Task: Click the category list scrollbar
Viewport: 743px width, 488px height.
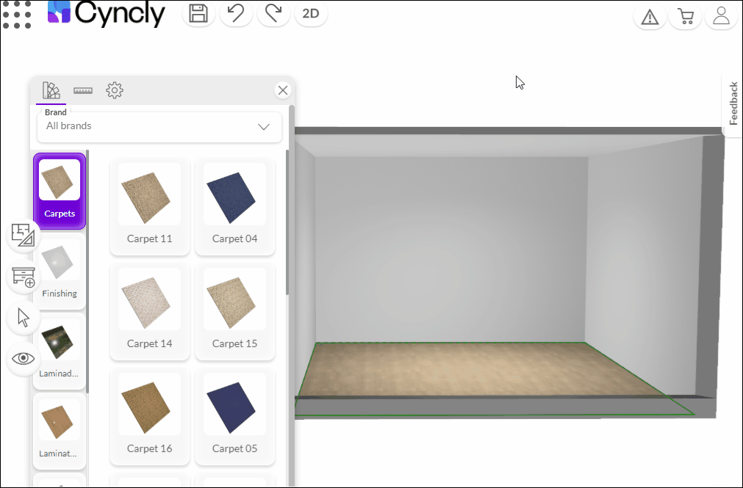Action: [87, 272]
